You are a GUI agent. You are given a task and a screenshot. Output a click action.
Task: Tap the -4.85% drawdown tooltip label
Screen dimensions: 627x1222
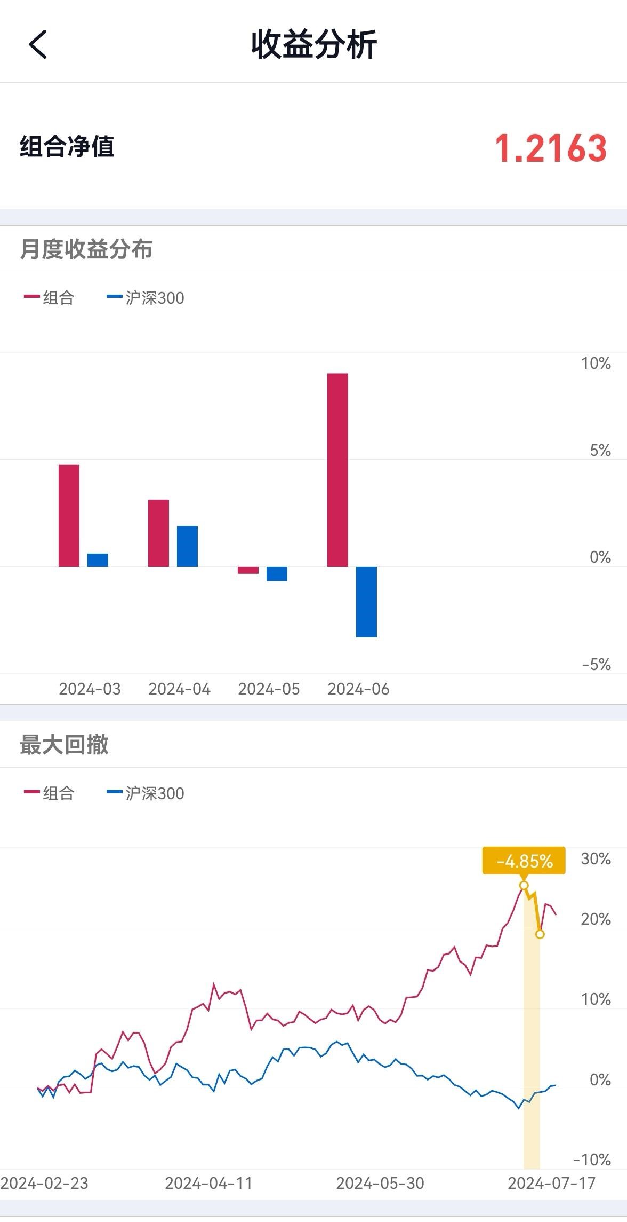(x=524, y=861)
